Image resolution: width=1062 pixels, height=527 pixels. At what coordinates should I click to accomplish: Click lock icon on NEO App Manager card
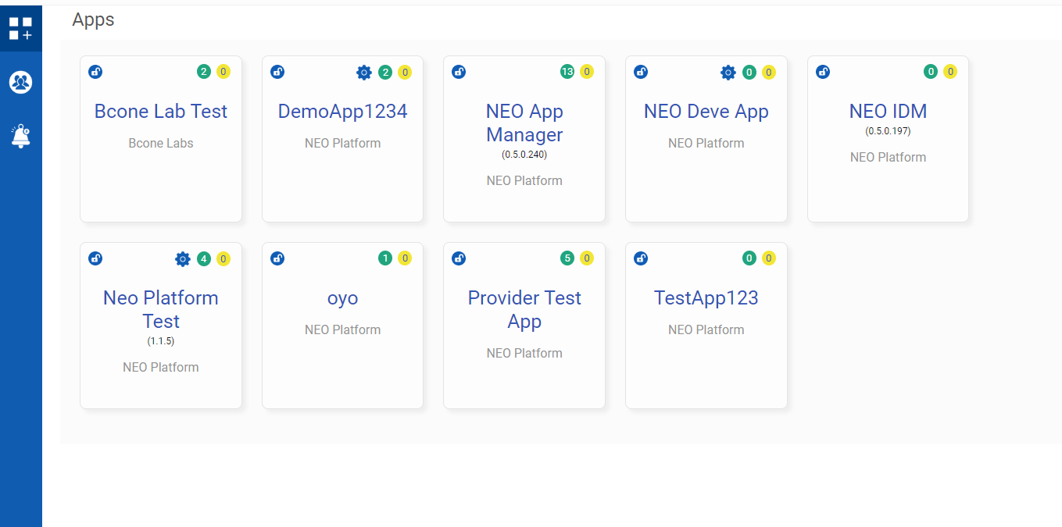coord(459,72)
